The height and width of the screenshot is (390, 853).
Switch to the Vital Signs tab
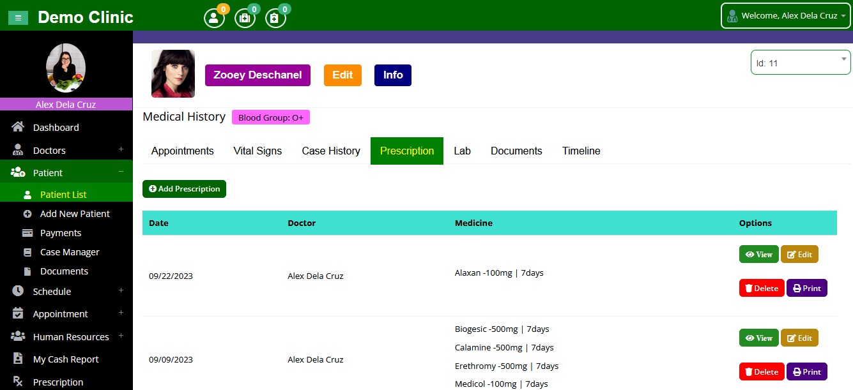point(257,151)
